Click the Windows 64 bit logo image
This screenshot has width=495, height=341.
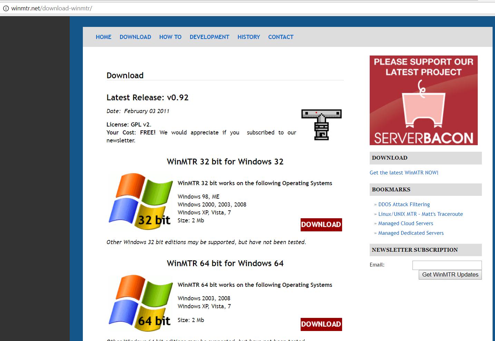[x=141, y=303]
